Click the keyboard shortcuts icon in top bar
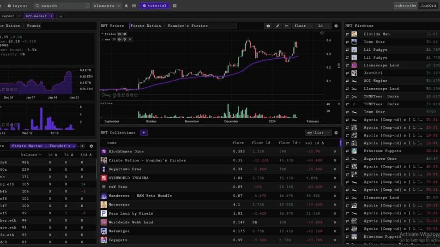This screenshot has height=247, width=440. coord(134,6)
